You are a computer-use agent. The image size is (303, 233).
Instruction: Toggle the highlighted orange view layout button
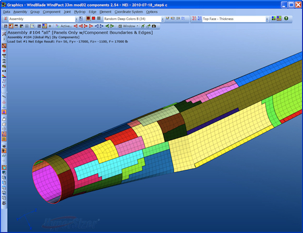[x=11, y=26]
